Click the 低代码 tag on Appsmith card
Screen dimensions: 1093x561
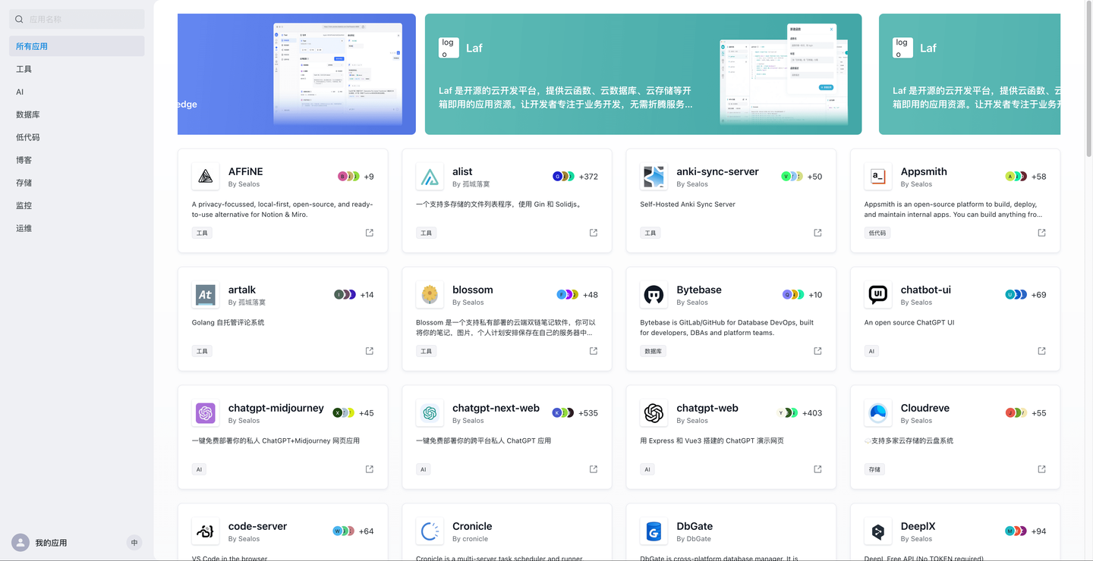pyautogui.click(x=877, y=233)
